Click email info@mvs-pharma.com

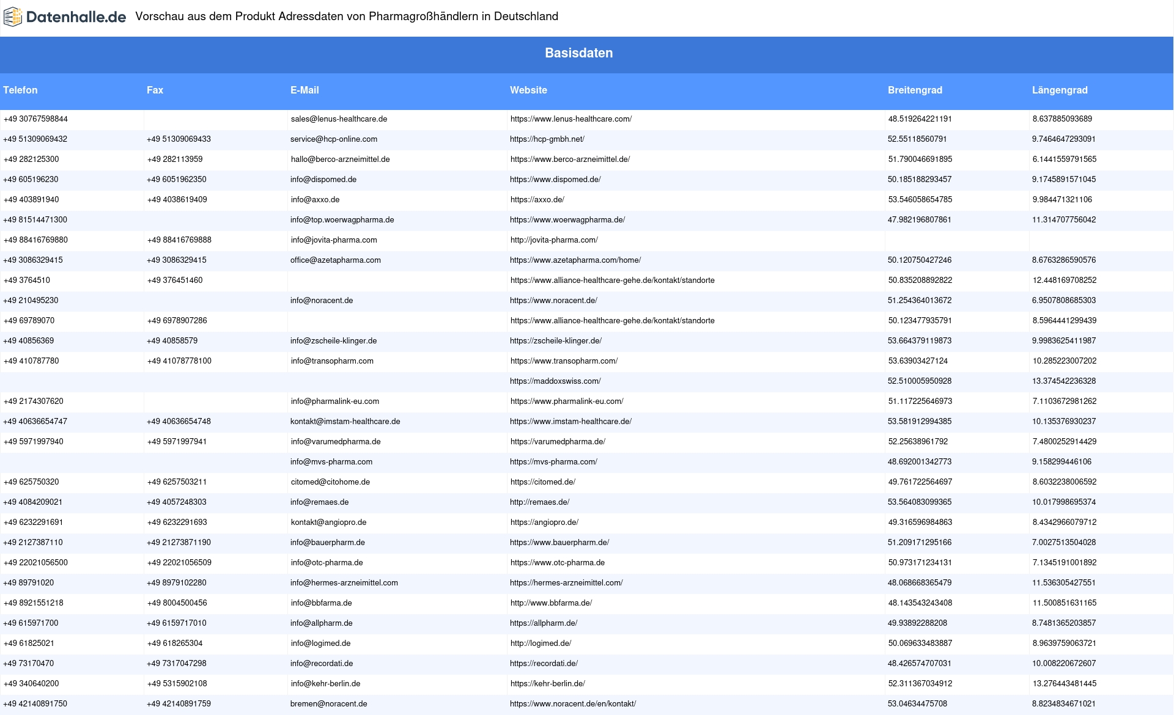coord(331,462)
